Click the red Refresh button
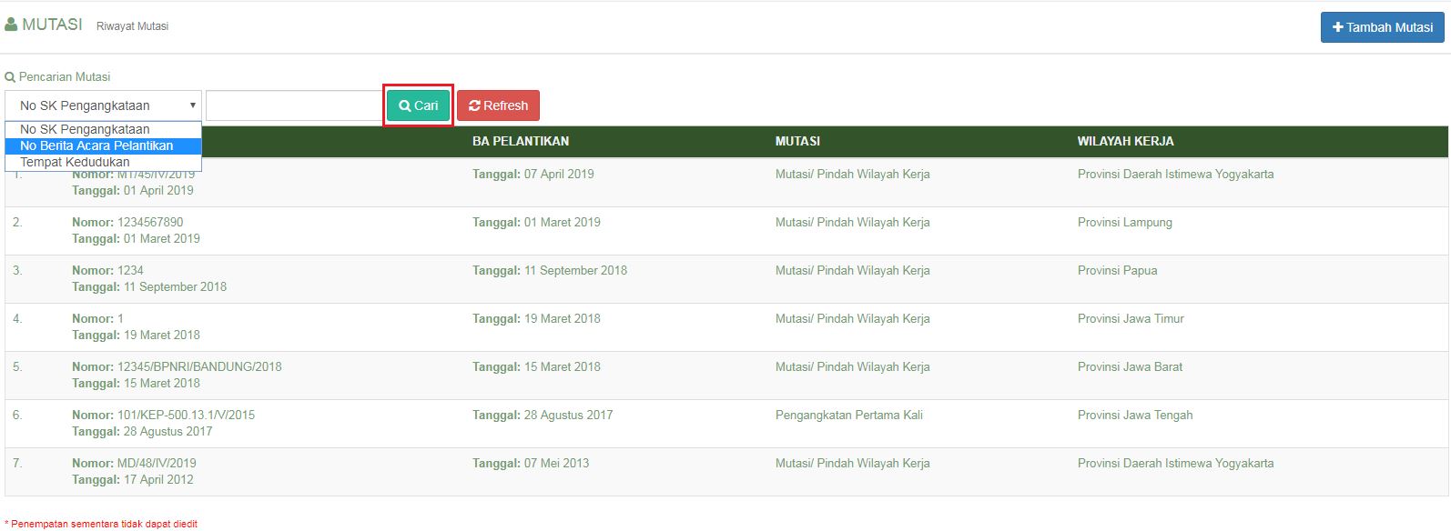This screenshot has height=531, width=1451. click(498, 105)
